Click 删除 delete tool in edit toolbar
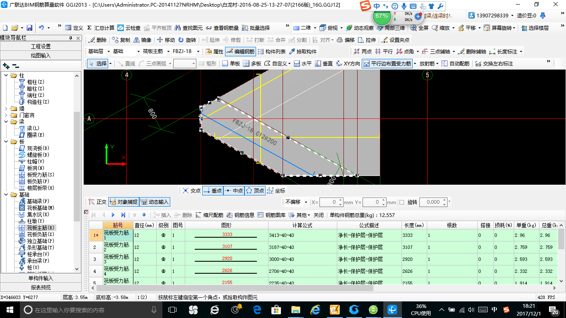566x318 pixels. tap(97, 40)
